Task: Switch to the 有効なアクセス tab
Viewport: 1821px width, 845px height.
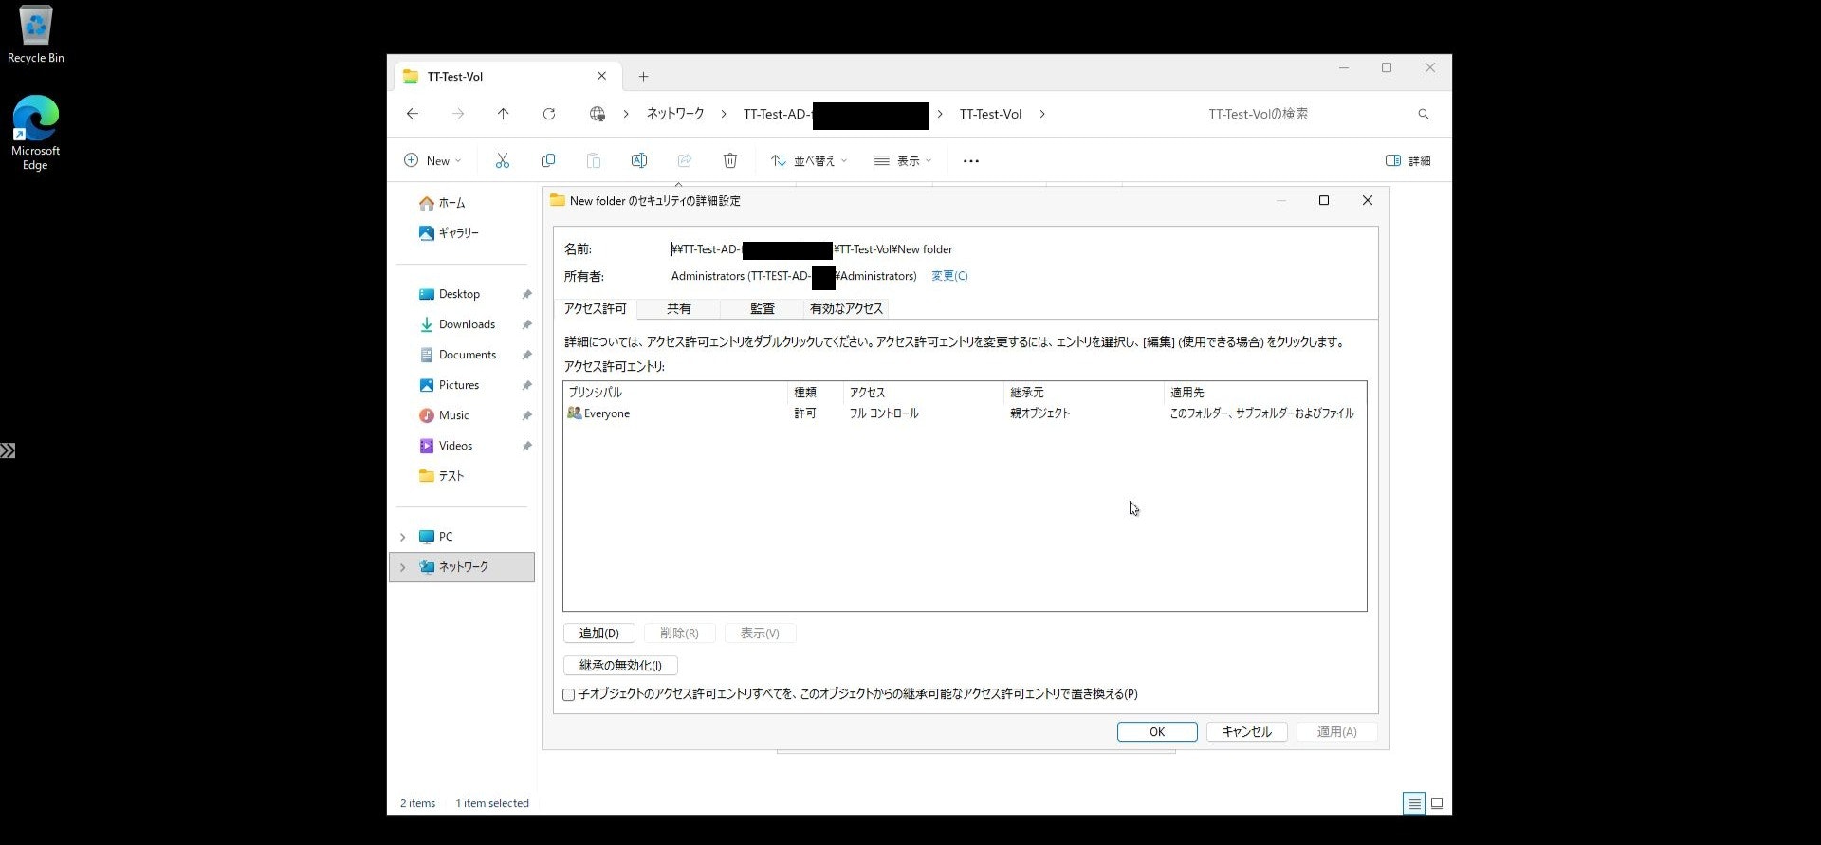Action: click(x=846, y=308)
